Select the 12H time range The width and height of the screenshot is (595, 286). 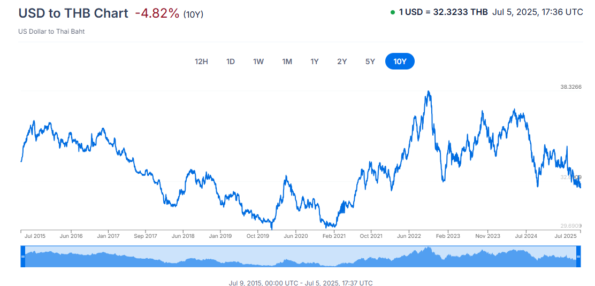201,61
